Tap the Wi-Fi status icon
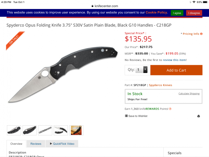This screenshot has width=209, height=157. [194, 2]
